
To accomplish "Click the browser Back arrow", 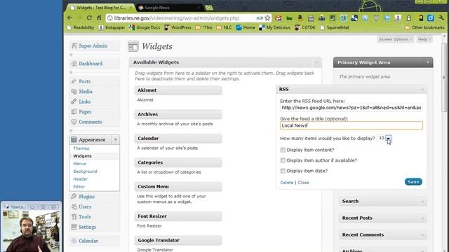I will click(70, 18).
